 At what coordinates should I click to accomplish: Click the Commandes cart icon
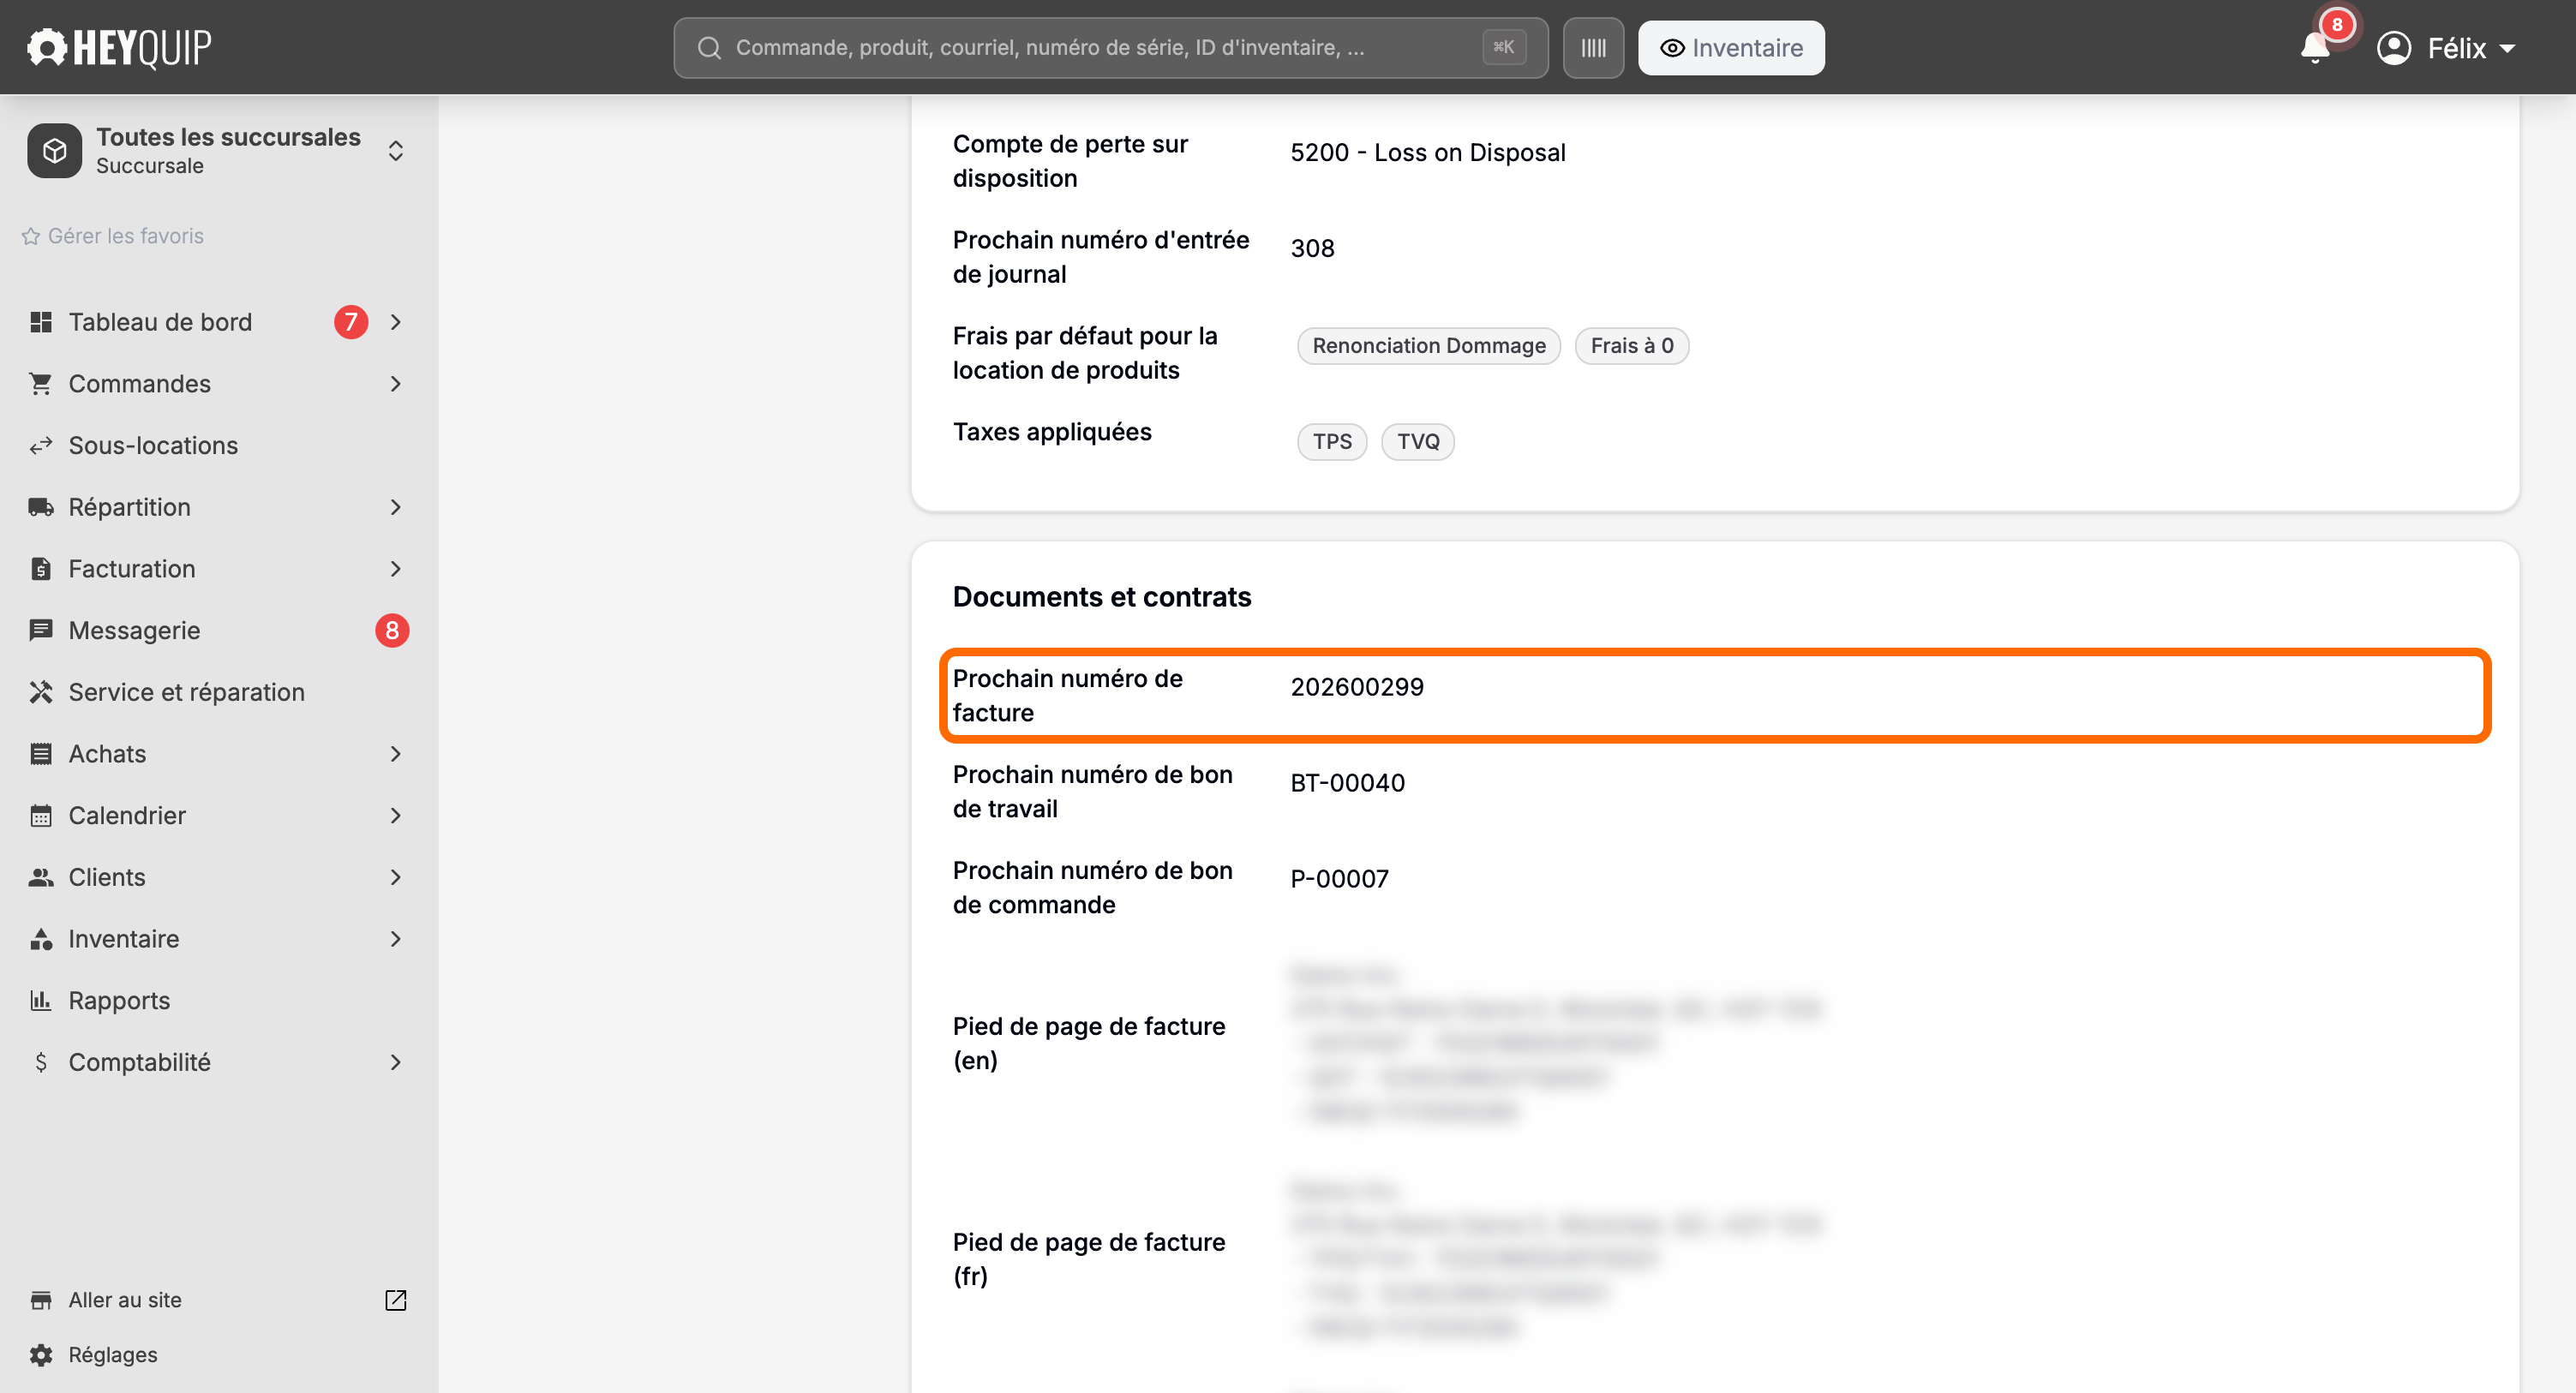tap(41, 384)
